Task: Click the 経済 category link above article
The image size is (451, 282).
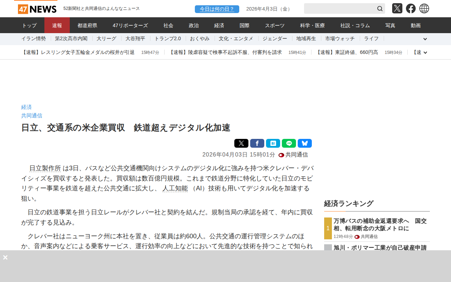Action: [26, 107]
